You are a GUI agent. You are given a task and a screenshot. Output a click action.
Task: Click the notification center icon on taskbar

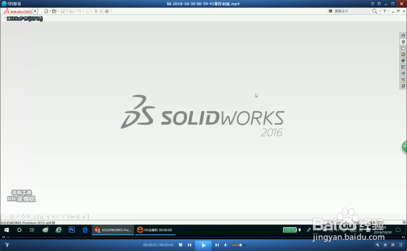(x=398, y=230)
